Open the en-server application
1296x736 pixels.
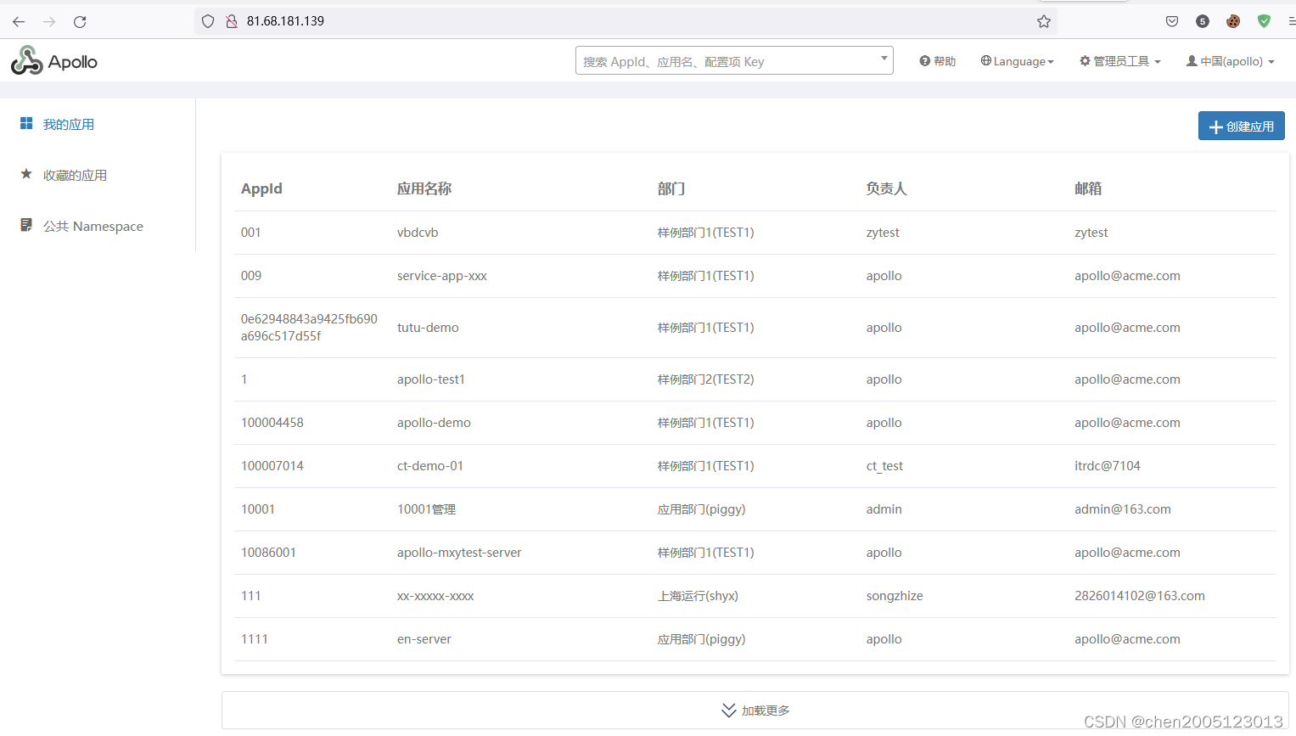coord(424,639)
